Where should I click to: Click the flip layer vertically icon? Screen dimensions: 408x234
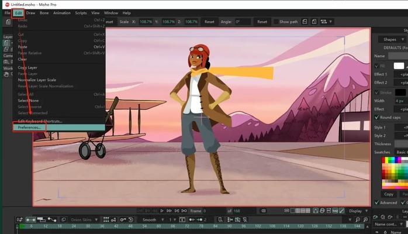(x=314, y=22)
